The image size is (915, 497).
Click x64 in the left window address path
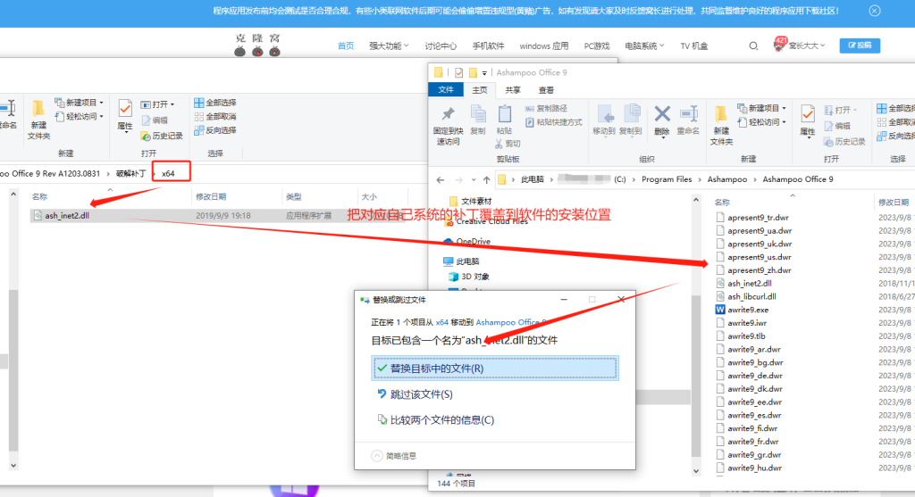coord(168,174)
